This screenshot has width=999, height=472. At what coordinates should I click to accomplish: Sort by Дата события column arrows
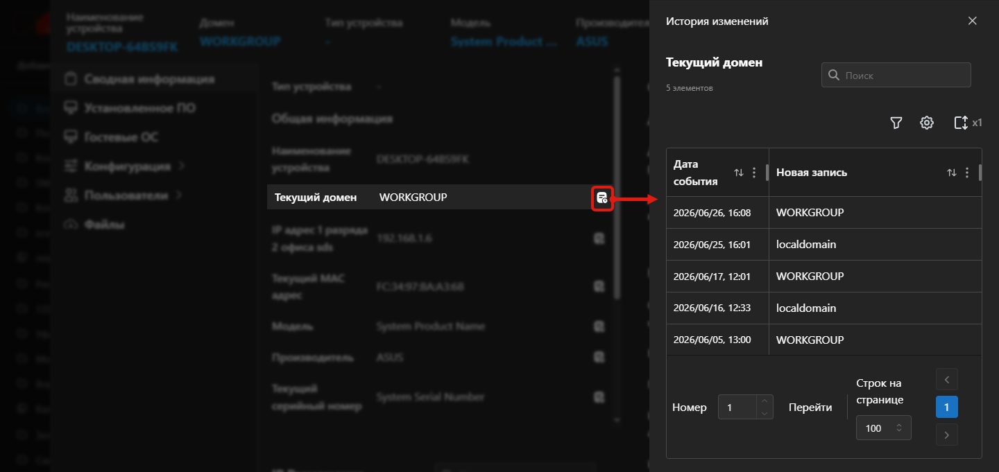(x=739, y=173)
